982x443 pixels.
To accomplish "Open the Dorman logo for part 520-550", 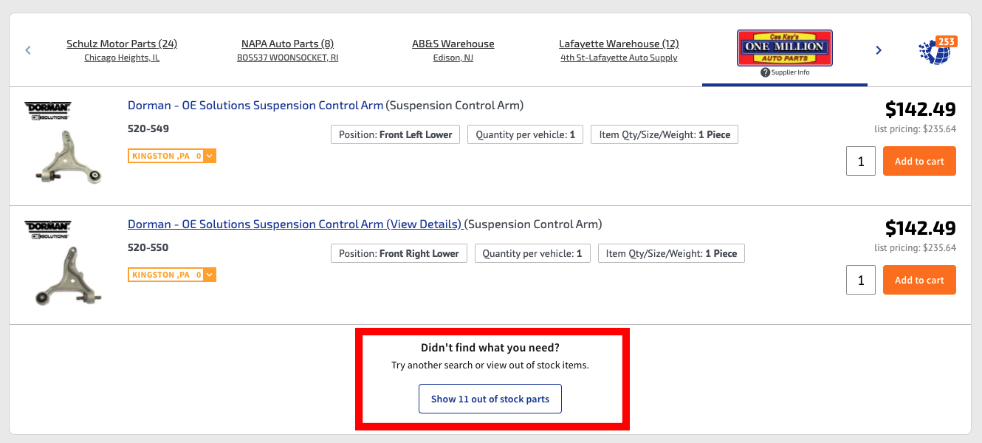I will (47, 229).
